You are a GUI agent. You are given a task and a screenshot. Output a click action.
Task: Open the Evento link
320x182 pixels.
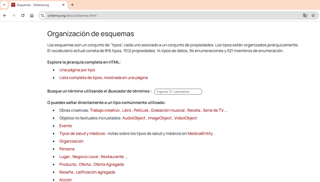pos(66,126)
